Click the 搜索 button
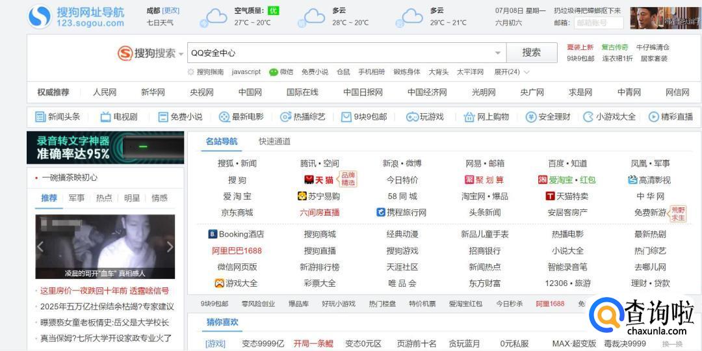Viewport: 702px width, 351px height. (x=532, y=53)
